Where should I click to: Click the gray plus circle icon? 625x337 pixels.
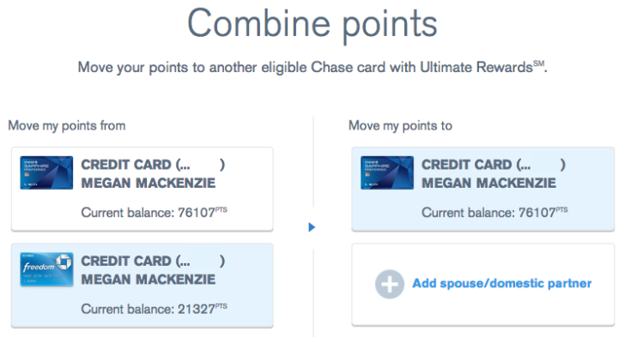coord(390,284)
